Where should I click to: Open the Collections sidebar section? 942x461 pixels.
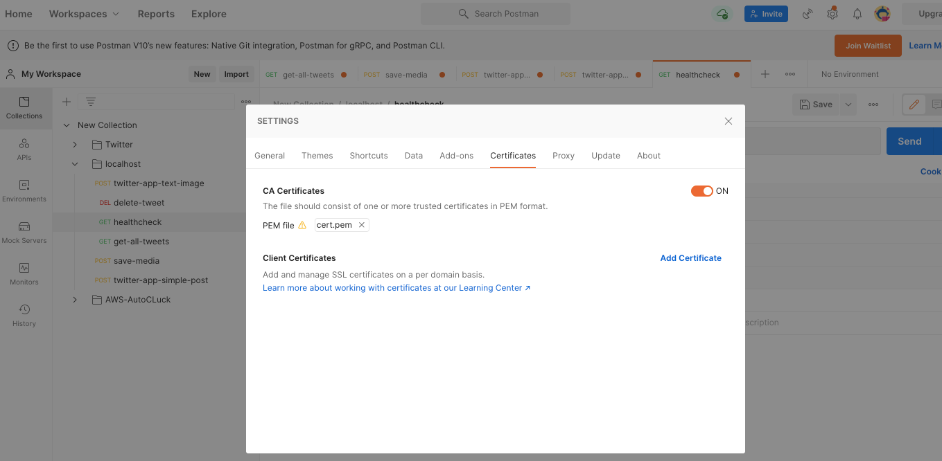click(24, 108)
